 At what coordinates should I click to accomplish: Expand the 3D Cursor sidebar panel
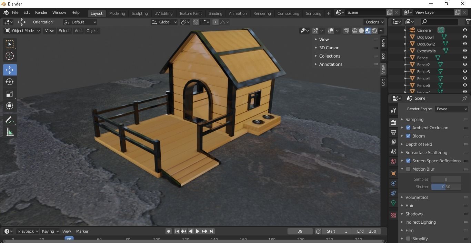pos(329,48)
